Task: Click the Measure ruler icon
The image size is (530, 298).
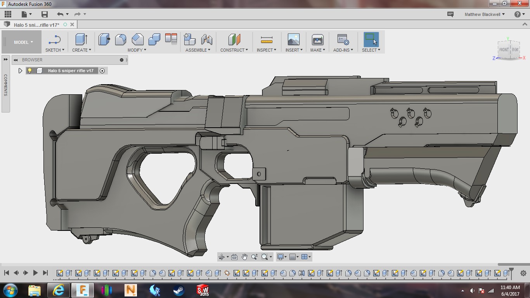Action: coord(267,40)
